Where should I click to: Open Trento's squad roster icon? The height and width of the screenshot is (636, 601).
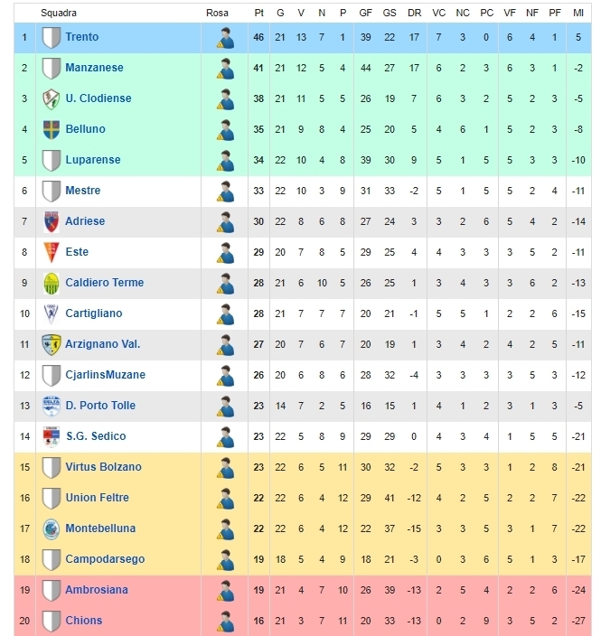click(x=225, y=38)
